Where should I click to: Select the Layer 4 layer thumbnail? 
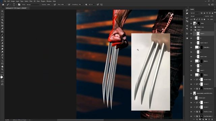[x=198, y=34]
